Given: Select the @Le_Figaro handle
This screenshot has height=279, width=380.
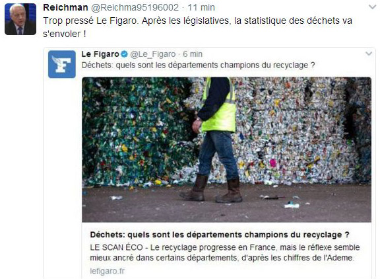Looking at the screenshot, I should [153, 54].
